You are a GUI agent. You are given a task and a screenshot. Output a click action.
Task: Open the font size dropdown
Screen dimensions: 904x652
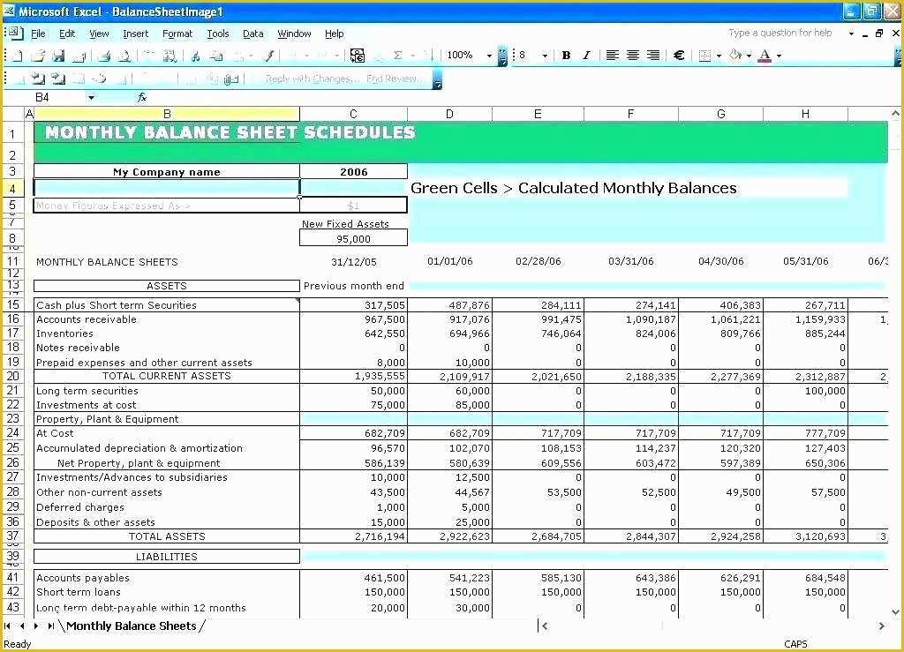(545, 56)
